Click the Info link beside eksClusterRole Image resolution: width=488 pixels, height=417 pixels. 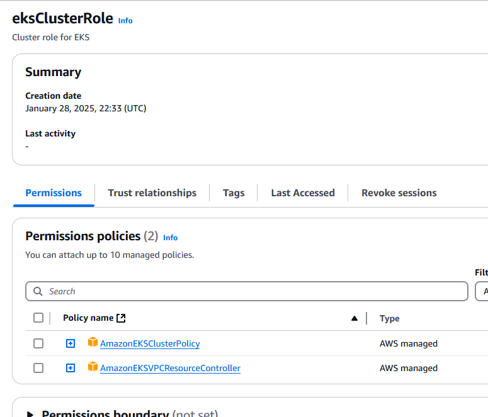pyautogui.click(x=125, y=21)
